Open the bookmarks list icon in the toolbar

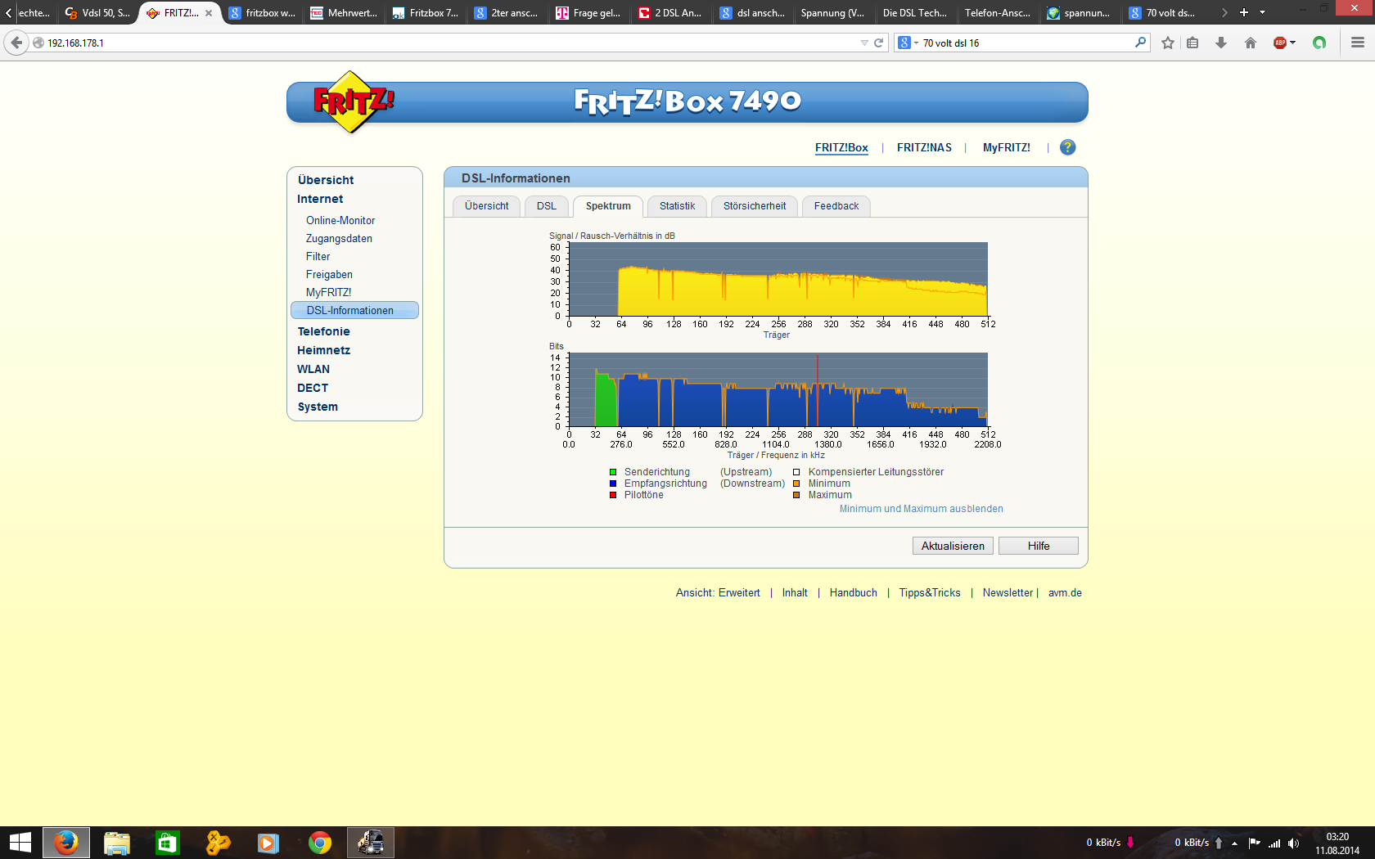(1192, 43)
